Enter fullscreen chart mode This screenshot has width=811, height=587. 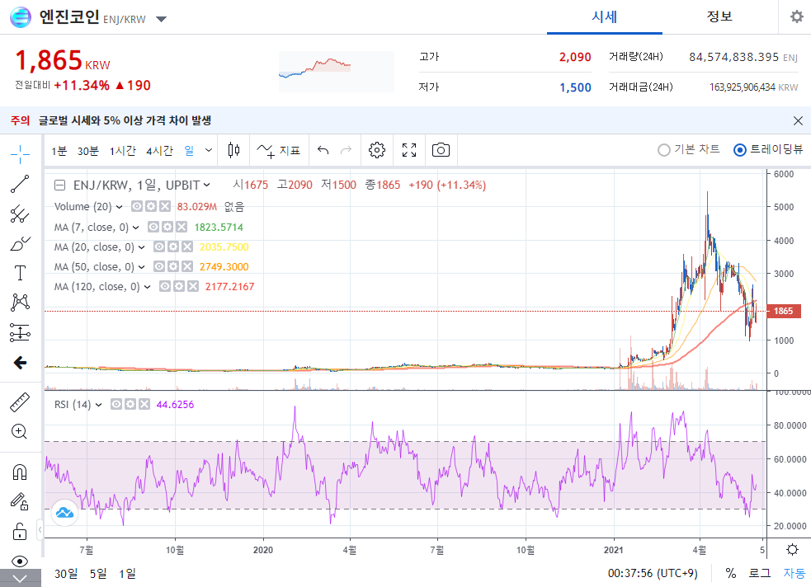pyautogui.click(x=409, y=150)
